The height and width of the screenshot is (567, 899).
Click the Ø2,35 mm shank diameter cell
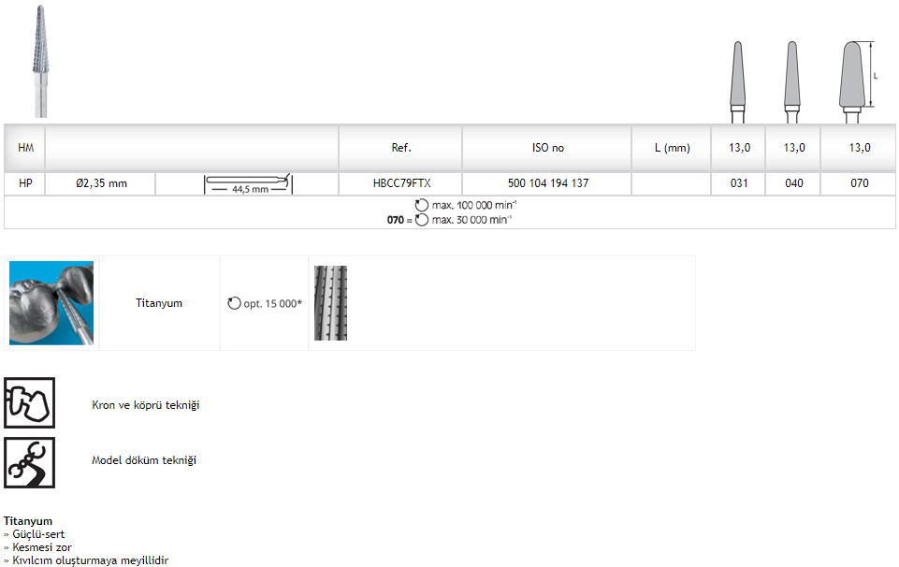[101, 183]
